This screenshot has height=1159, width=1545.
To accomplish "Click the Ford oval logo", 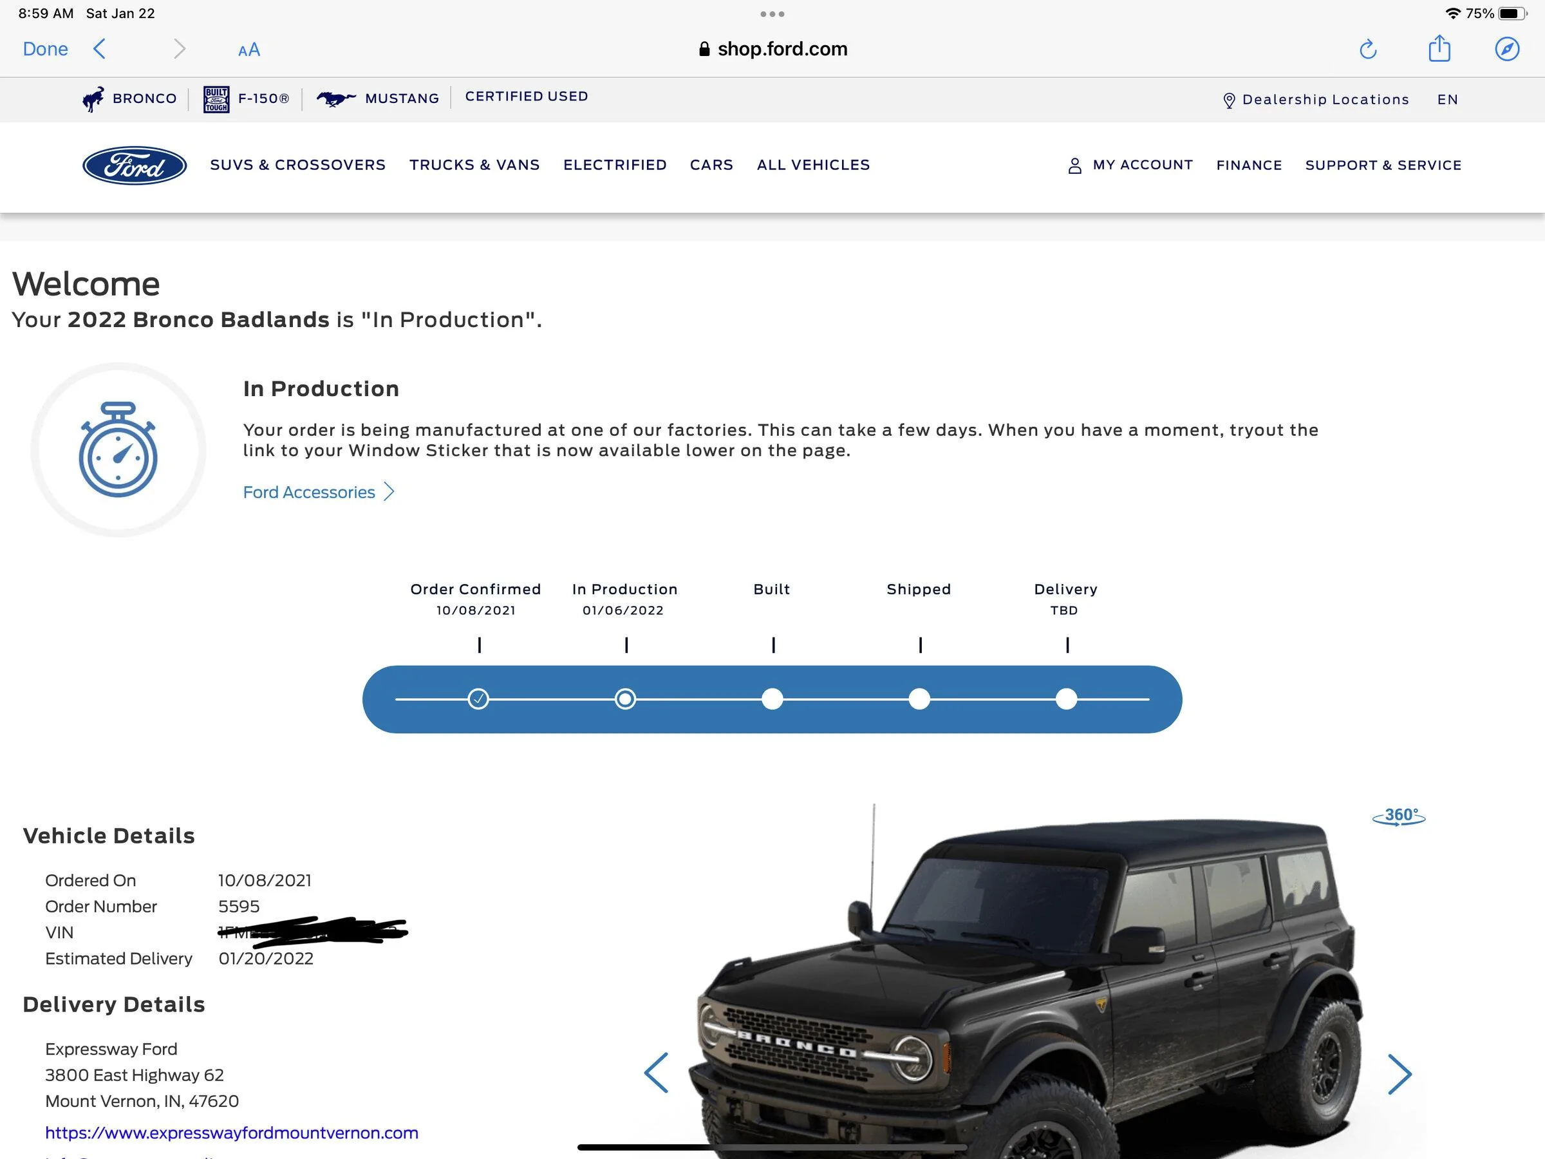I will coord(135,165).
